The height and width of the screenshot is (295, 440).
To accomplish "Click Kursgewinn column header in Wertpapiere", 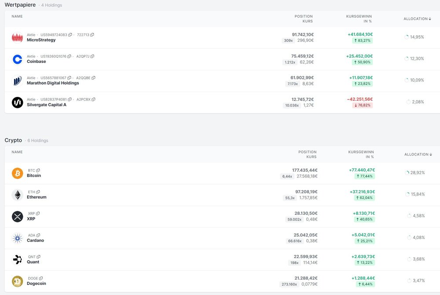I will pyautogui.click(x=359, y=19).
